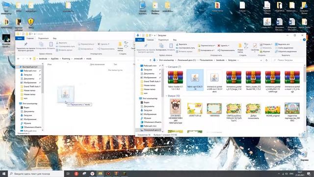Viewport: 314px width, 177px height.
Task: Collapse the Вчера (10) group
Action: click(166, 96)
